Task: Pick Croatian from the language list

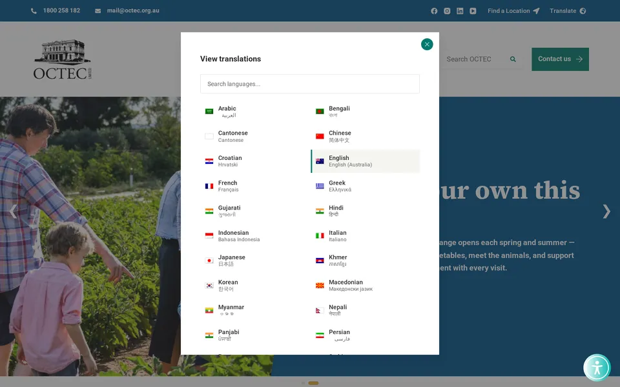Action: tap(256, 161)
